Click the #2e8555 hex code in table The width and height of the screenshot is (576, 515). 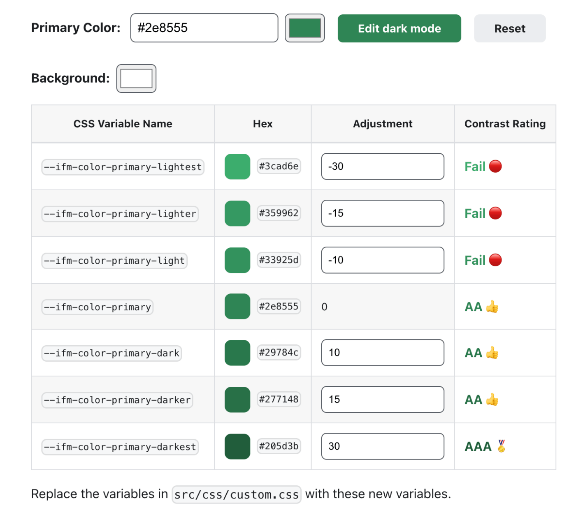(x=279, y=307)
